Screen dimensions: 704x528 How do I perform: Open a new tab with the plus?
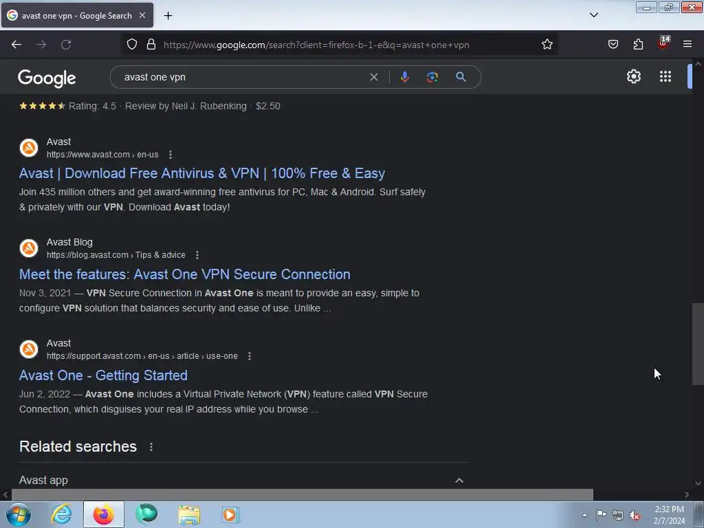168,16
